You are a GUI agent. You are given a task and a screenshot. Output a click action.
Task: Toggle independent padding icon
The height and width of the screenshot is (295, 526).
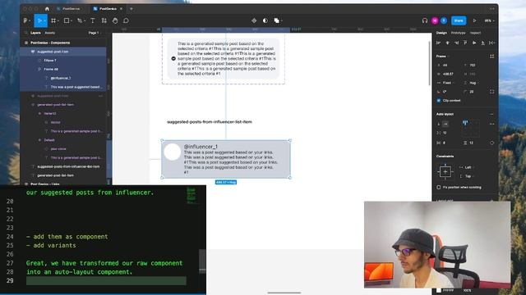(491, 143)
